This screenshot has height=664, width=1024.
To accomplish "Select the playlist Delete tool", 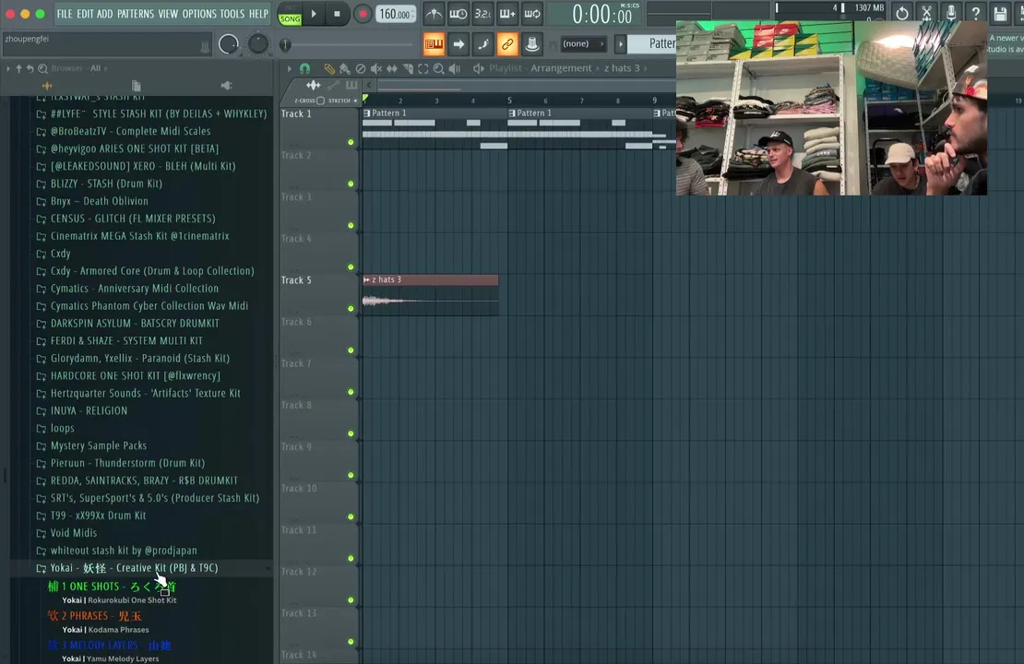I will [361, 68].
